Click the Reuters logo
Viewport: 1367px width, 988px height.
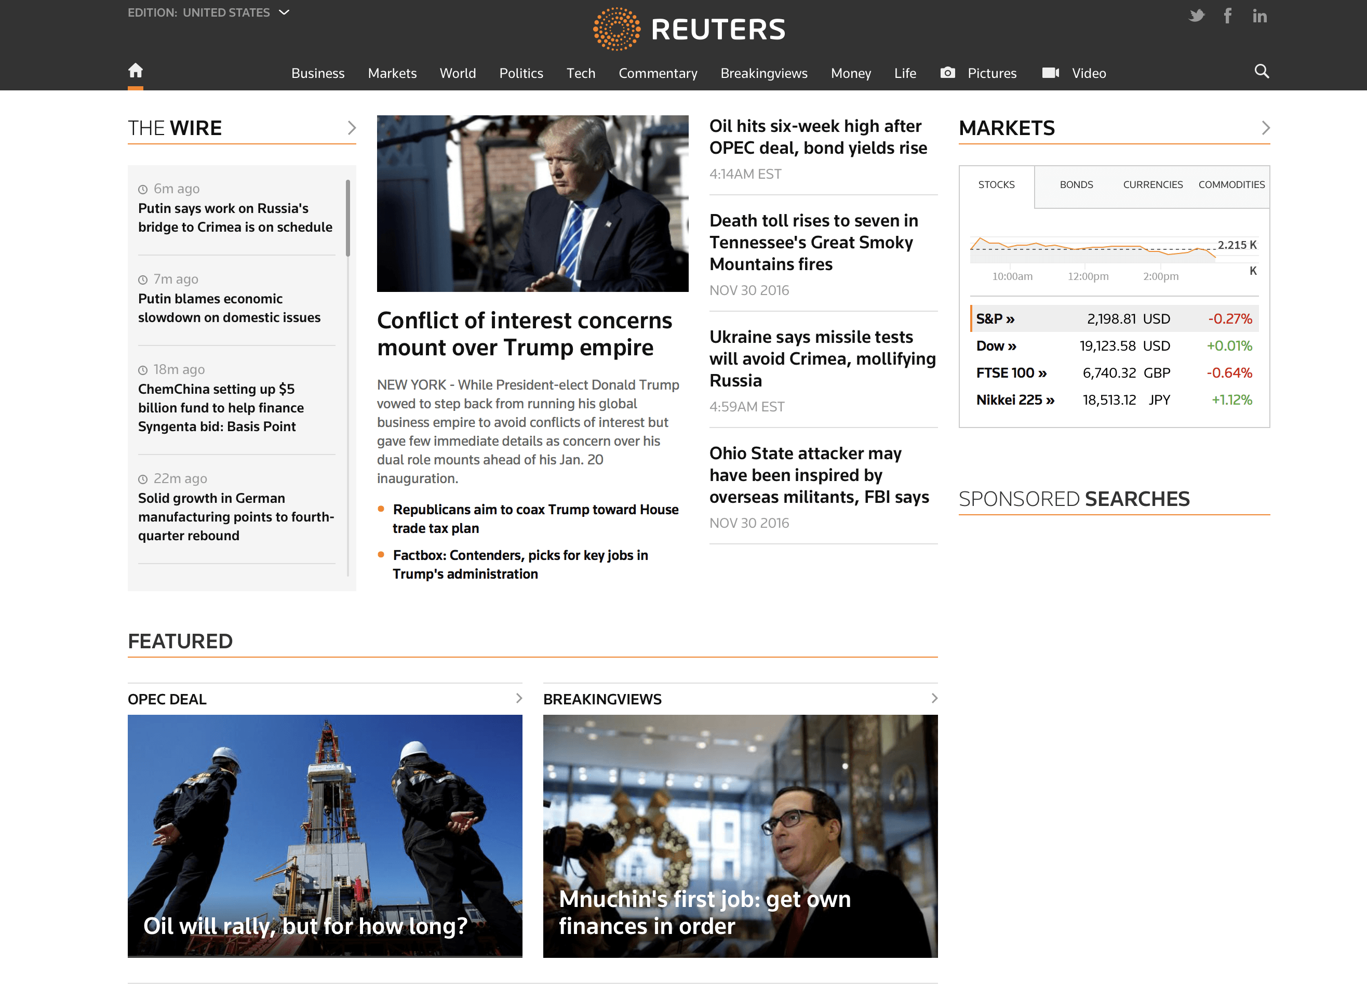click(x=689, y=29)
